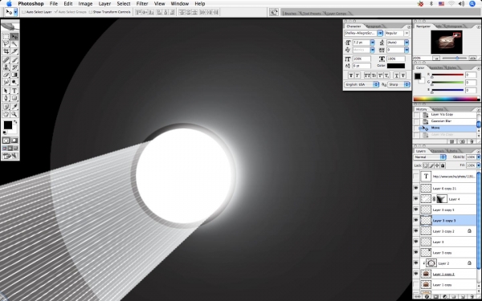The height and width of the screenshot is (301, 482).
Task: Select the Path Selection tool
Action: pos(6,91)
